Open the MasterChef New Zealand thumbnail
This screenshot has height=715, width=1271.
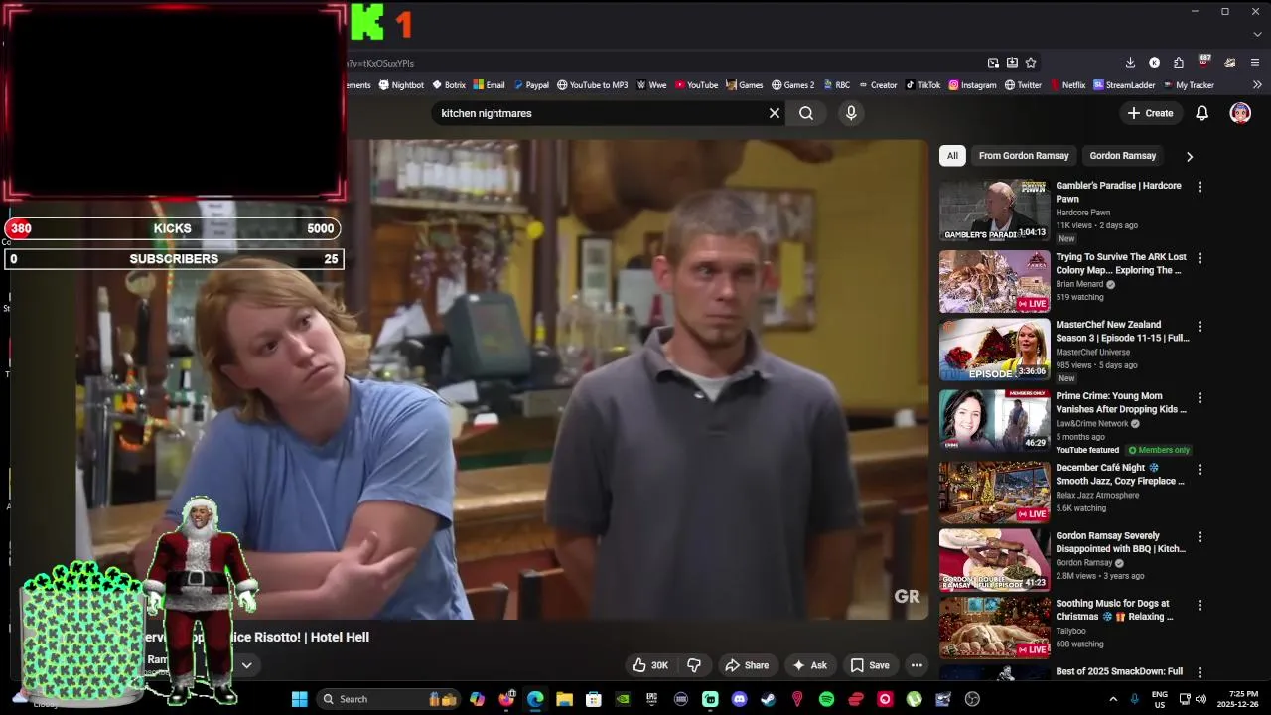994,350
